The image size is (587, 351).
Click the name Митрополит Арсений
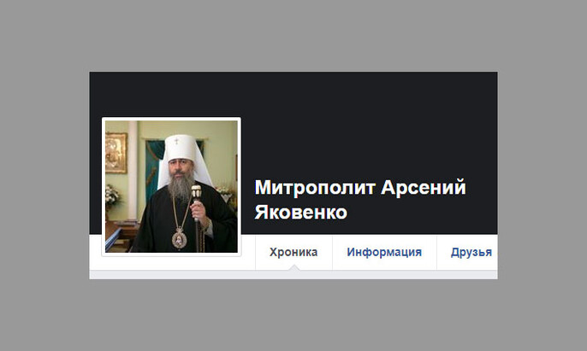click(x=360, y=187)
